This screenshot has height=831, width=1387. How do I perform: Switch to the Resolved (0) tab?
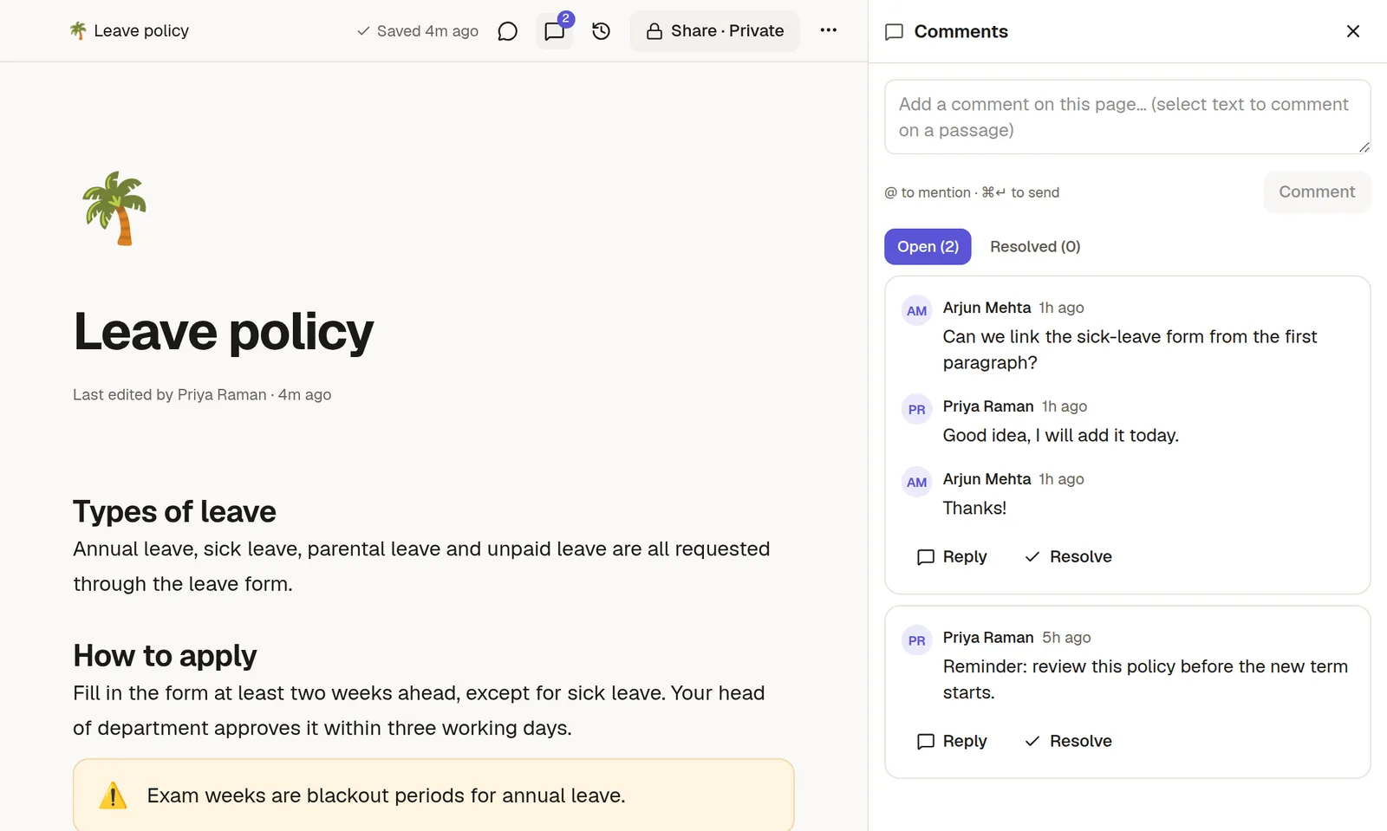(1035, 246)
